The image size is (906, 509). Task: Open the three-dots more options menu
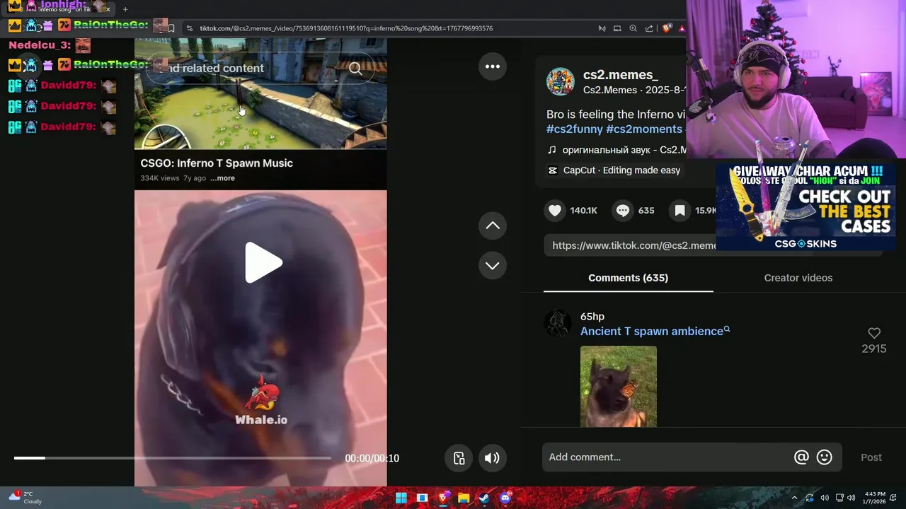pyautogui.click(x=493, y=66)
